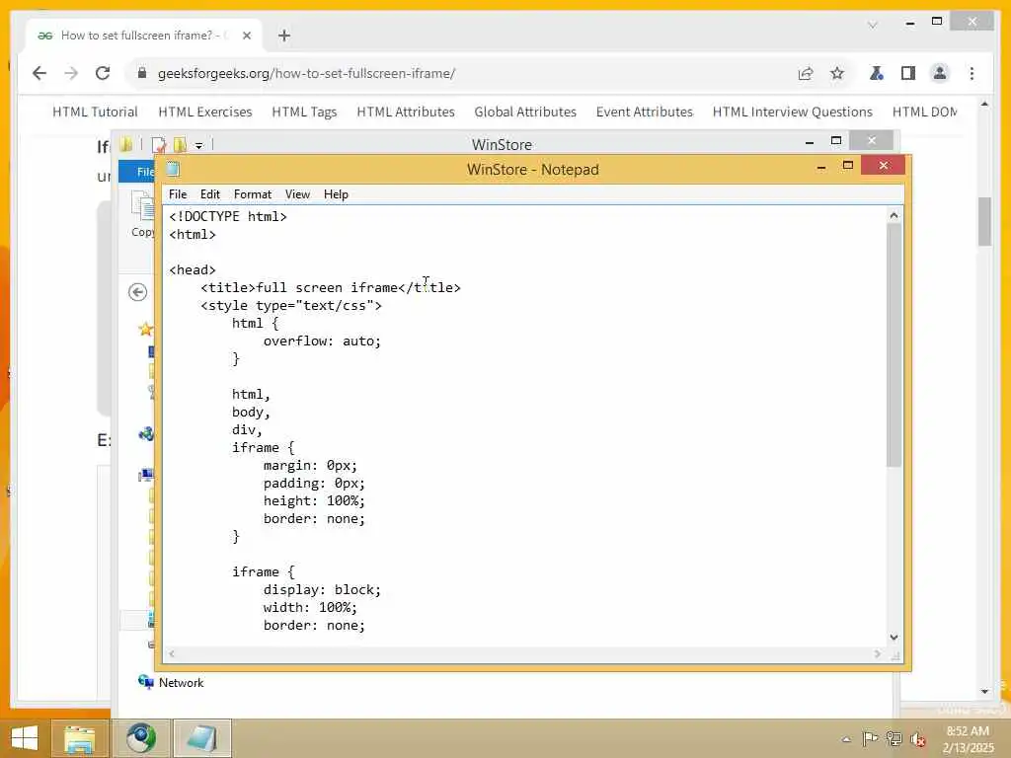1011x758 pixels.
Task: Open Notepad from the taskbar
Action: coord(202,738)
